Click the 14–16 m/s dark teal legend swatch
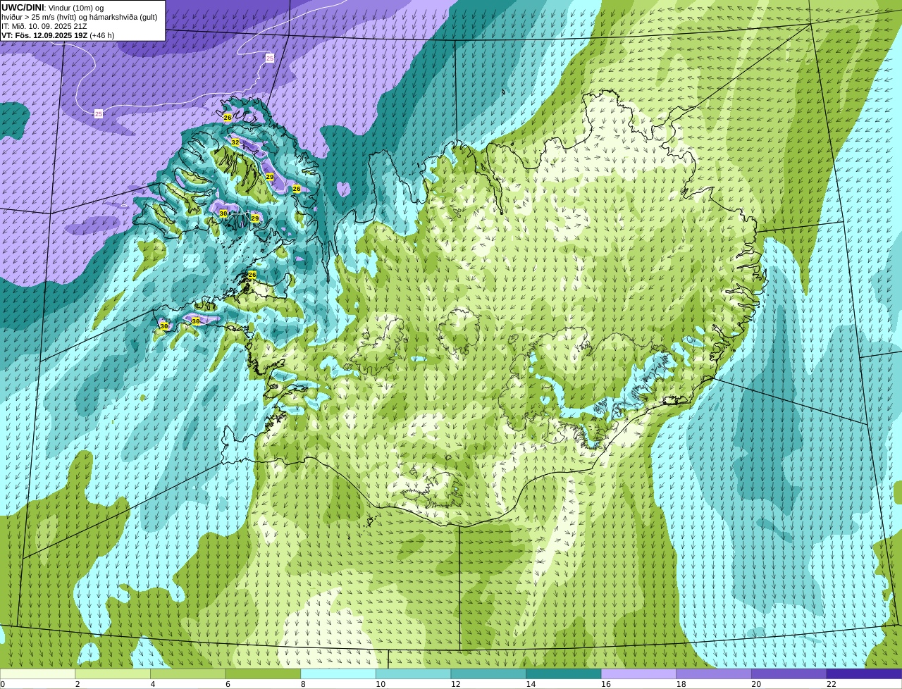This screenshot has height=689, width=902. (564, 674)
